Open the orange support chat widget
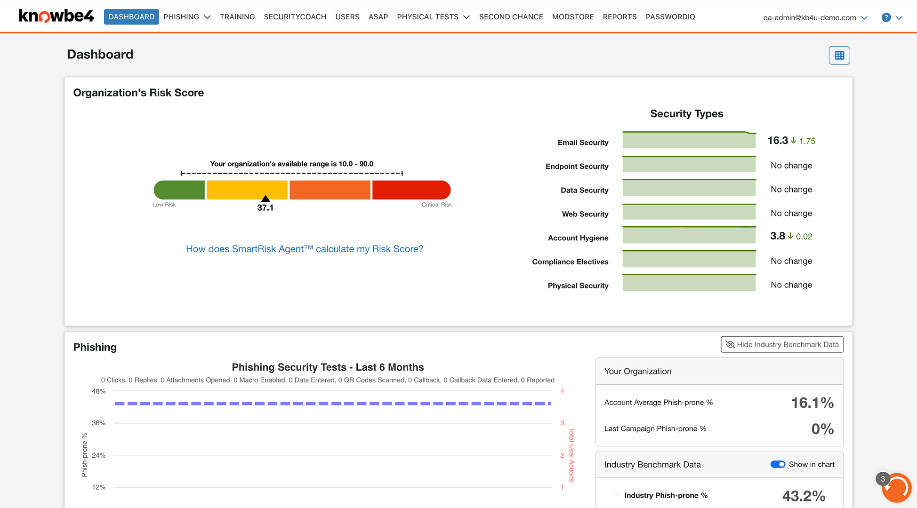 897,488
